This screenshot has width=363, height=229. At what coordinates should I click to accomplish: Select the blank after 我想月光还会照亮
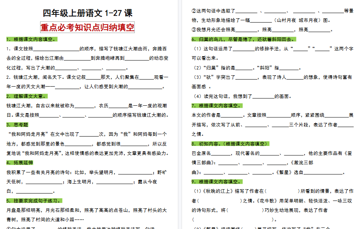pos(244,29)
